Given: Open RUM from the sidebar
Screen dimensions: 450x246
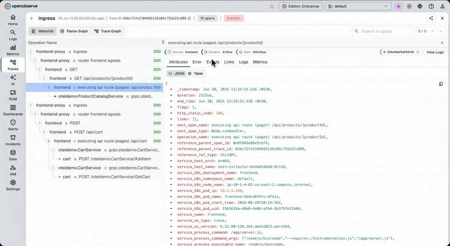Looking at the screenshot, I should (x=13, y=95).
